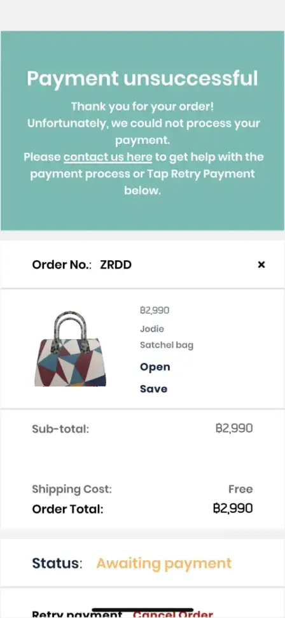Tap the Payment unsuccessful heading
This screenshot has width=285, height=618.
(x=142, y=78)
